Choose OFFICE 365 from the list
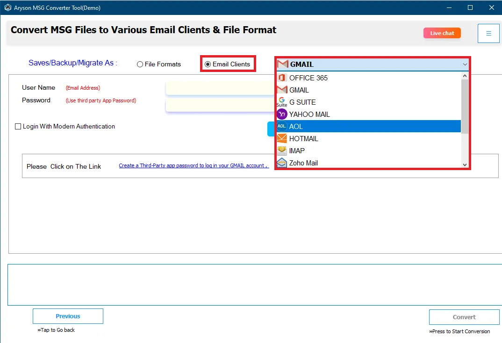 click(369, 78)
